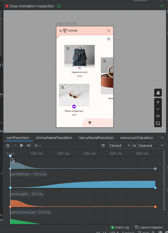The width and height of the screenshot is (168, 233).
Task: Click the cartXOffset end keyframe diamond
Action: point(155,169)
